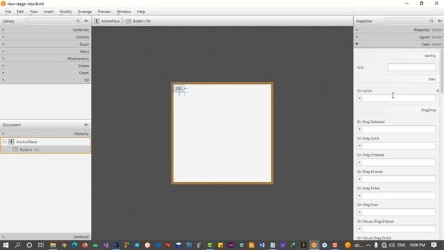The image size is (444, 250).
Task: Open File Explorer from the taskbar
Action: pos(53,245)
